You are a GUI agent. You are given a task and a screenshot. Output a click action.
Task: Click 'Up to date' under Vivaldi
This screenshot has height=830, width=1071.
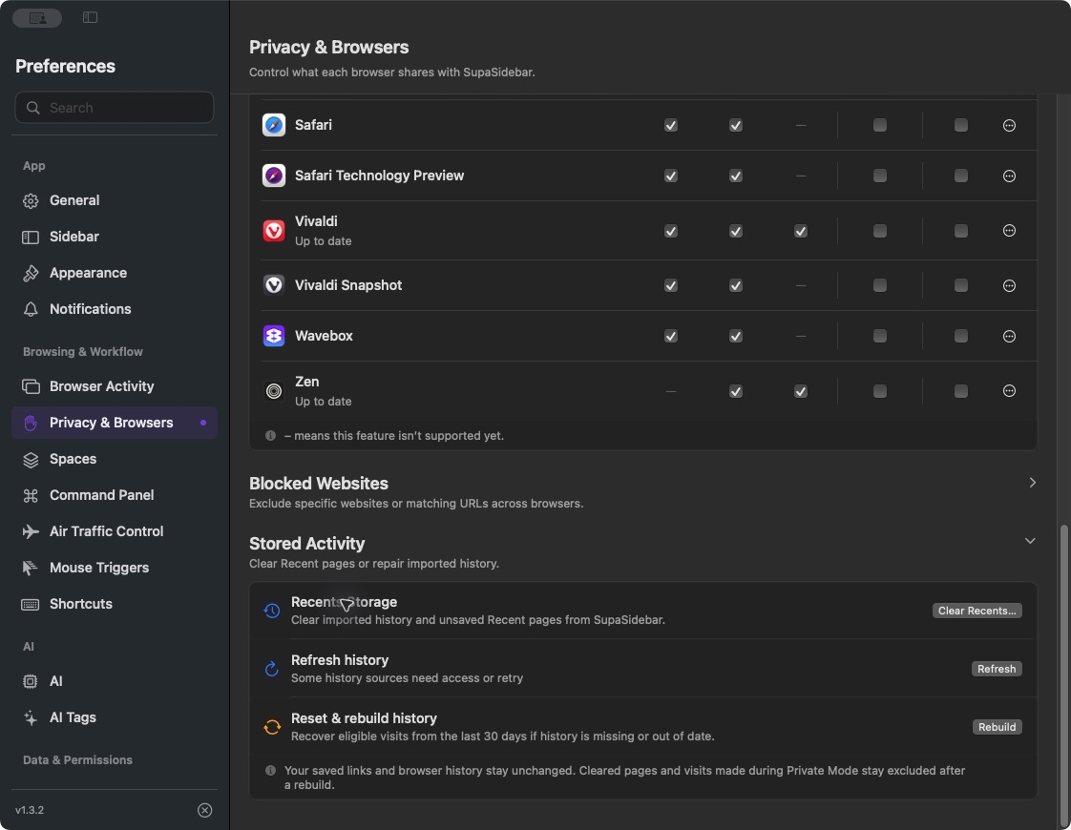[x=323, y=241]
